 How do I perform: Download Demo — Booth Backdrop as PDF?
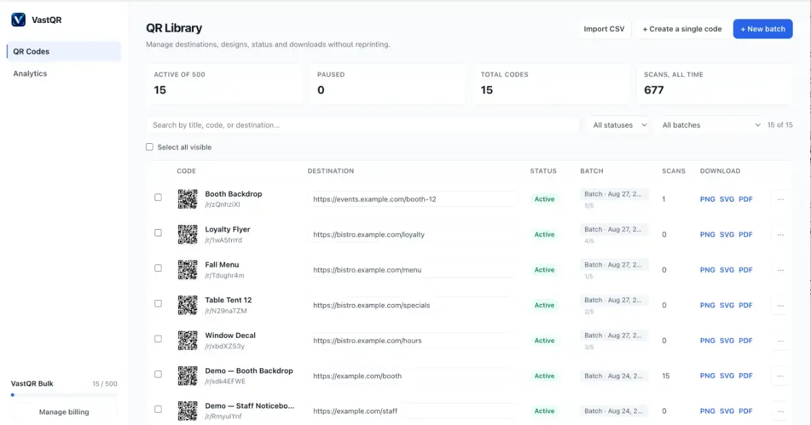click(745, 376)
